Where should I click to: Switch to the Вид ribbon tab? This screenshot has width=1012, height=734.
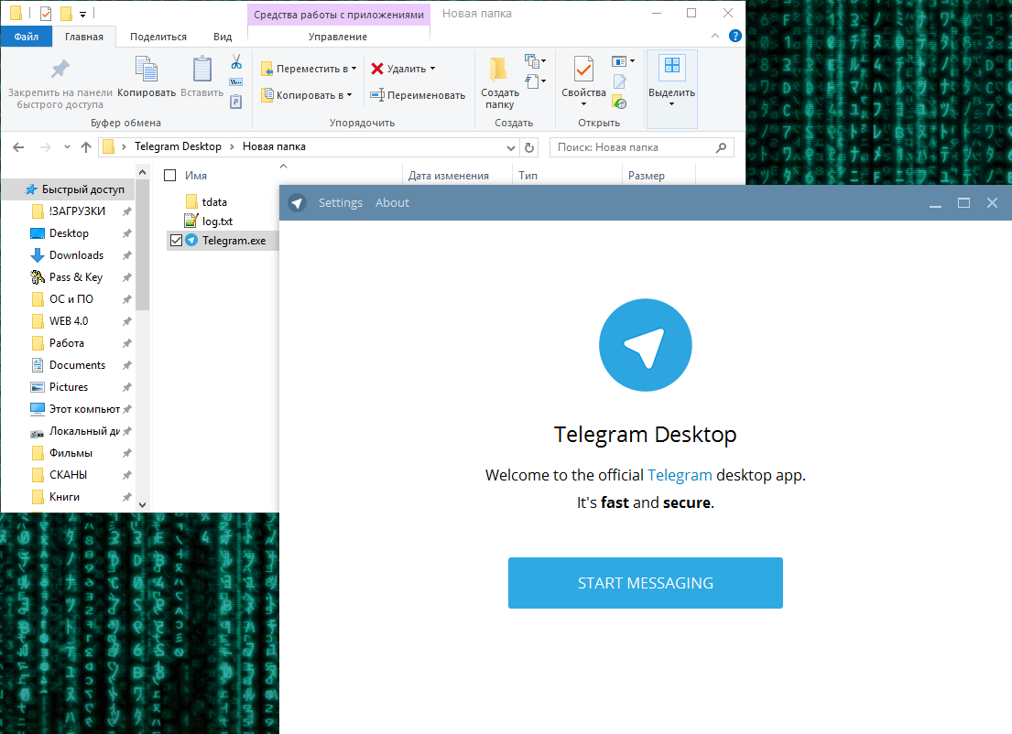coord(223,37)
